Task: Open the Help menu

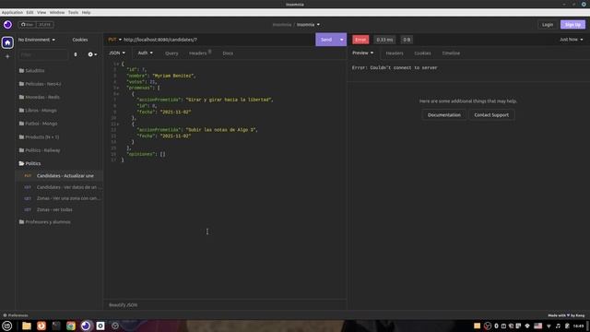Action: (86, 12)
